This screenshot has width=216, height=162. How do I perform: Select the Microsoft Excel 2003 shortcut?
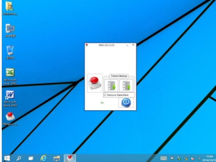pos(10,76)
